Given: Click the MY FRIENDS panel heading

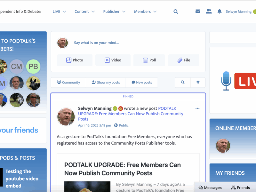Looking at the screenshot, I should click(230, 173).
